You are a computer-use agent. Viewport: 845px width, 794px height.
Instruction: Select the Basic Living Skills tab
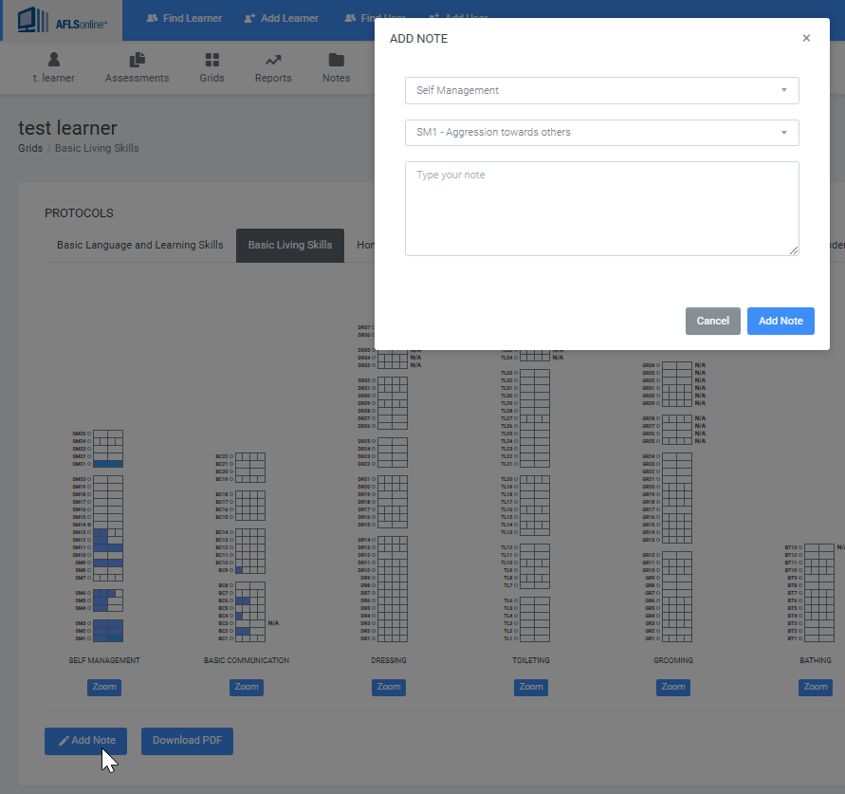(x=290, y=245)
